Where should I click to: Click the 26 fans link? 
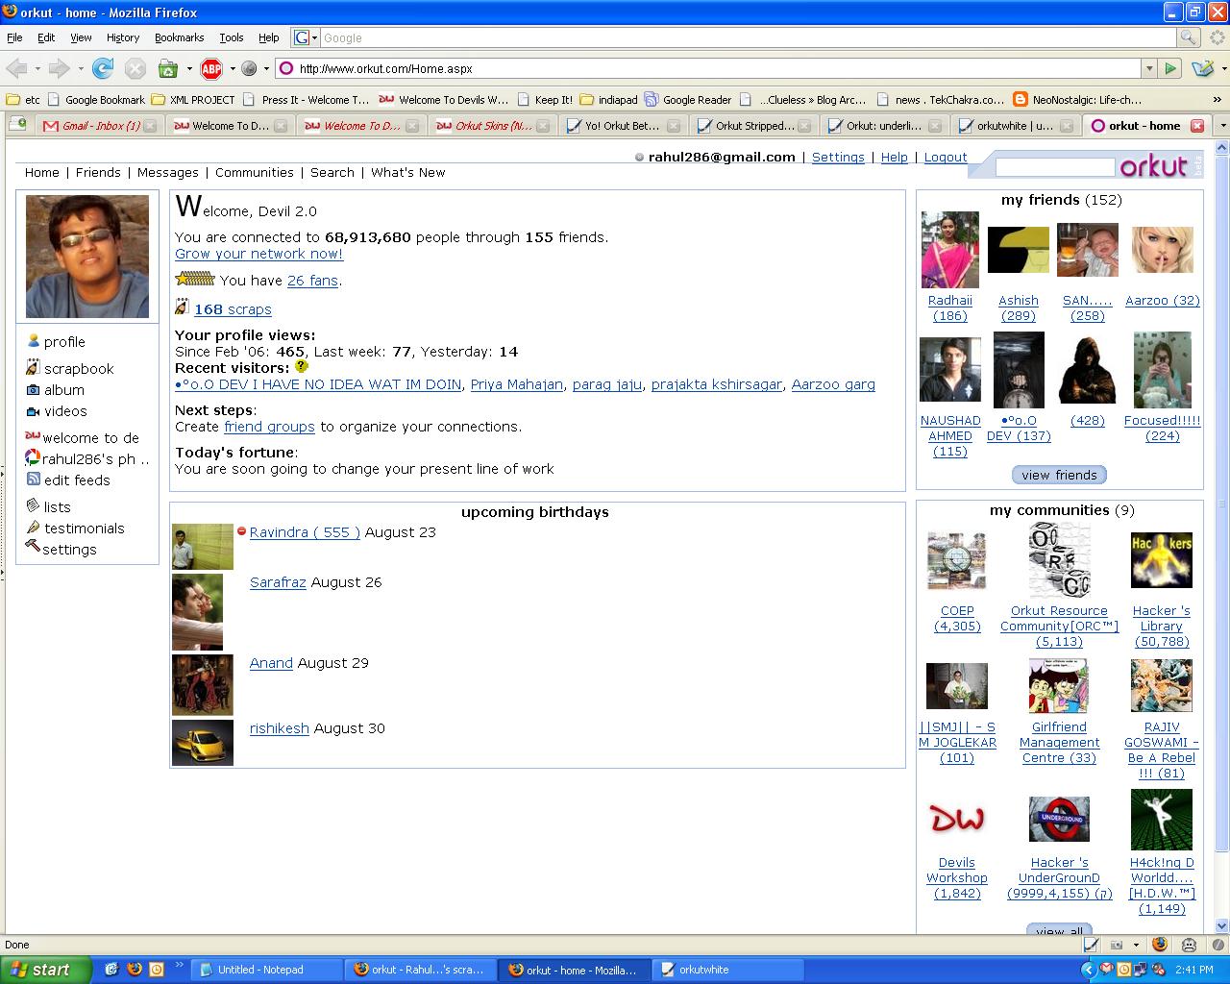(x=312, y=281)
